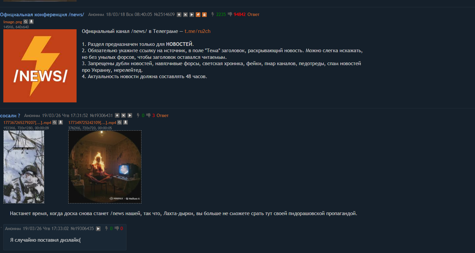Download the second mp4 file 177349725242109
475x253 pixels.
click(x=125, y=122)
